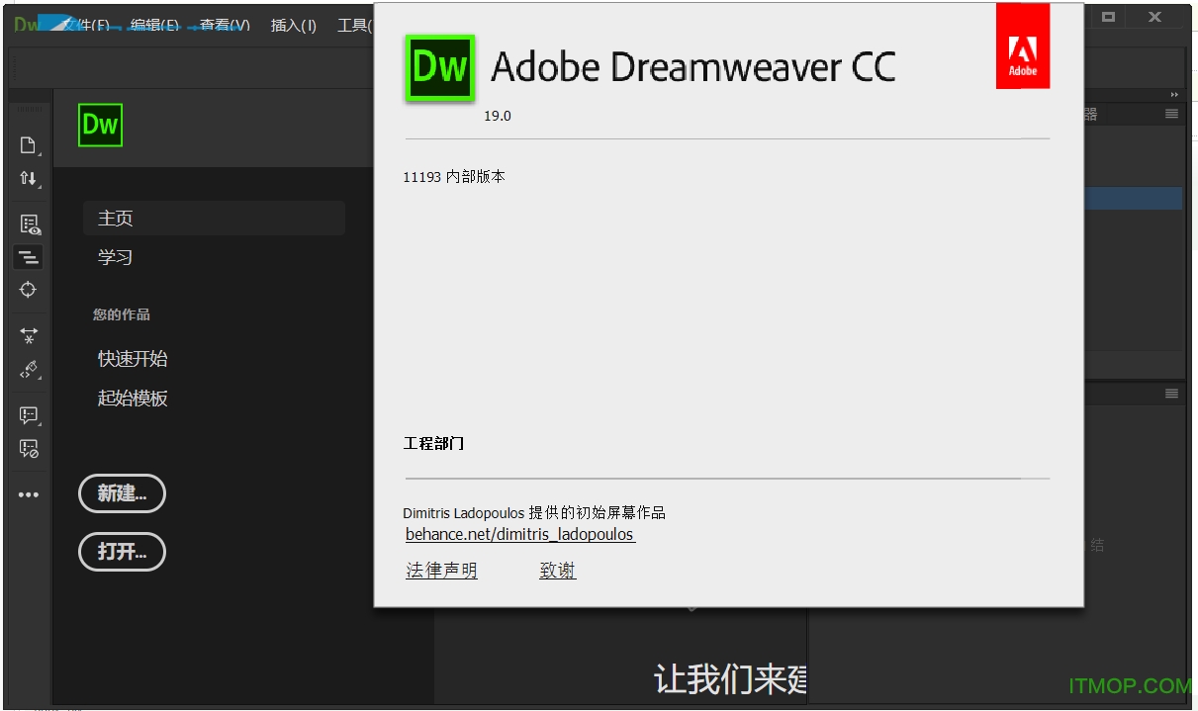1198x711 pixels.
Task: Click the 新建 button
Action: point(122,493)
